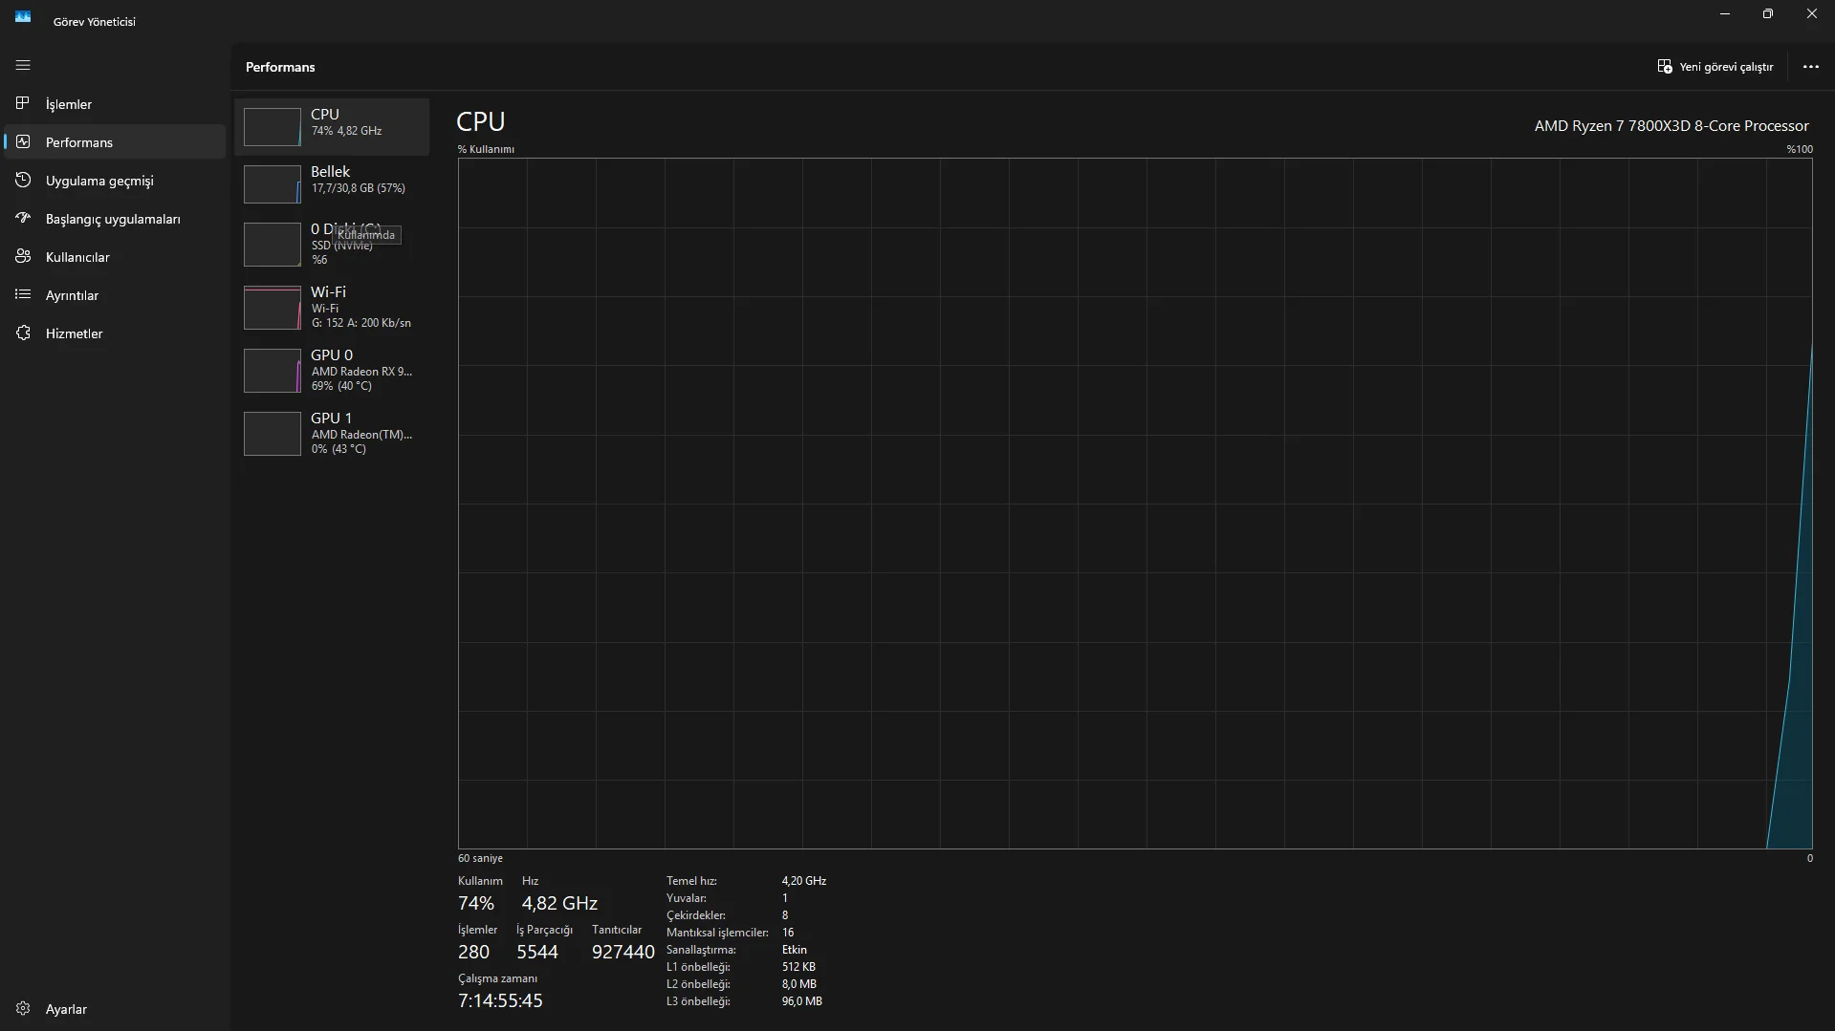Screen dimensions: 1835x1031
Task: Open the three-dot more options menu
Action: 1810,66
